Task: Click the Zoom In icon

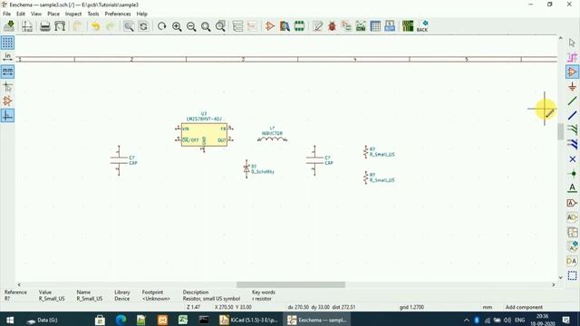Action: coord(177,26)
